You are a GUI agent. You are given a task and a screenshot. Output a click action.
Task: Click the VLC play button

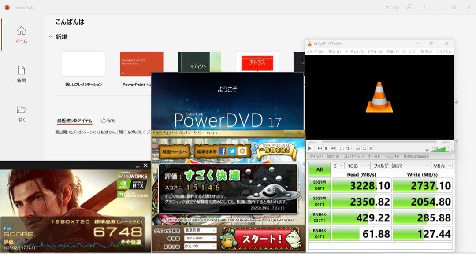(310, 148)
